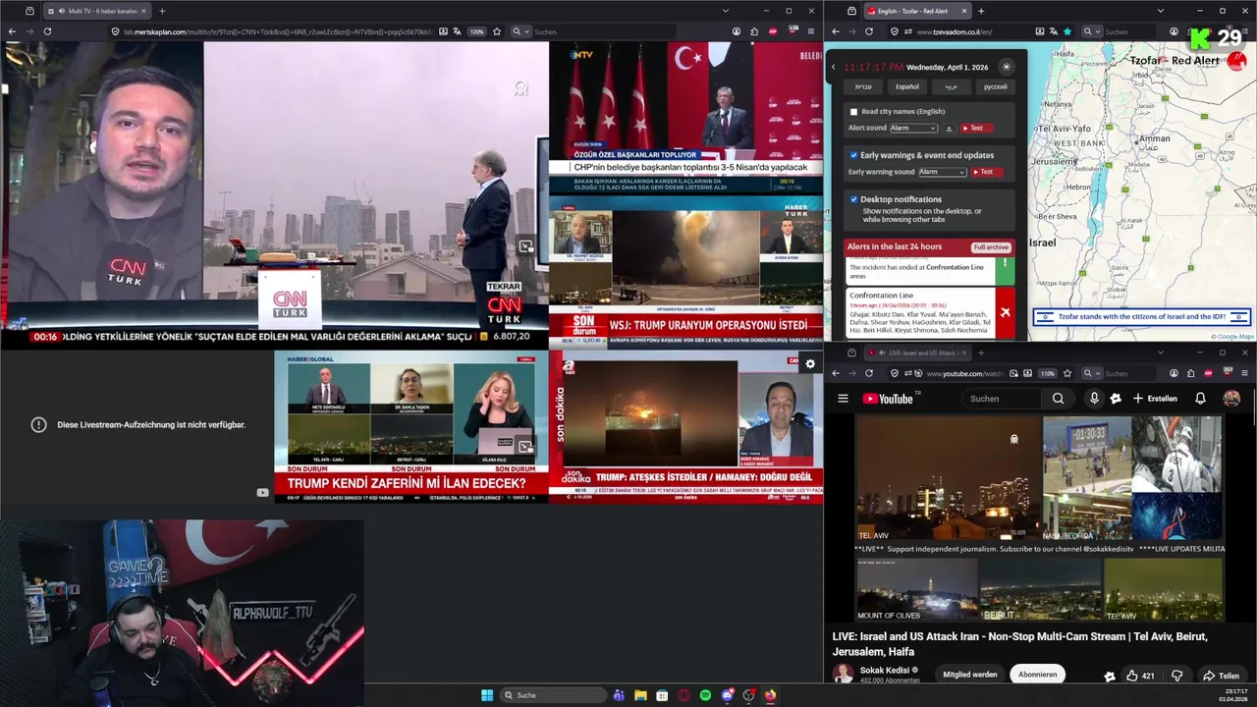Open Sokak Kedisi channel name link
Screen dimensions: 1257x707
(885, 671)
